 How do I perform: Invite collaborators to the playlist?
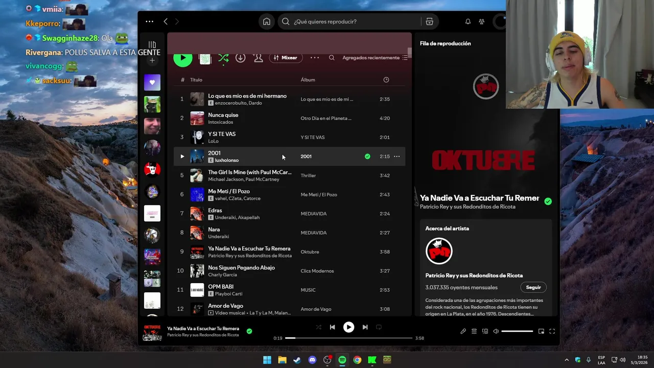tap(258, 58)
